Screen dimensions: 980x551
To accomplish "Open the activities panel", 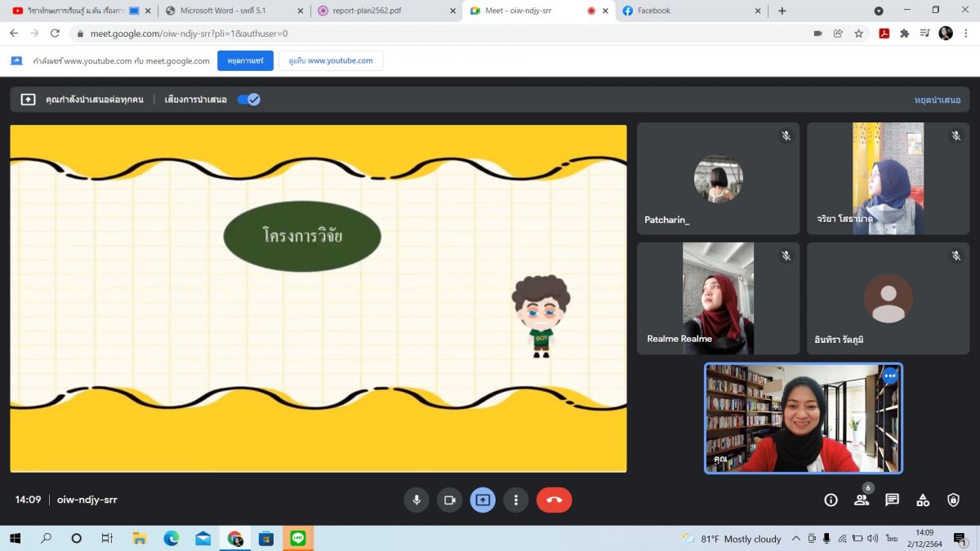I will 923,500.
